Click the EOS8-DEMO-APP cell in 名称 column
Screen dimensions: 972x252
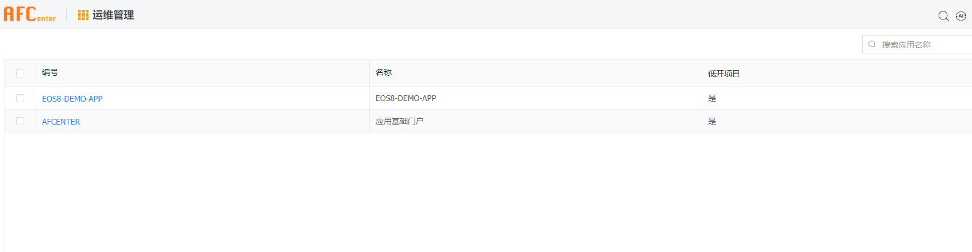coord(405,98)
